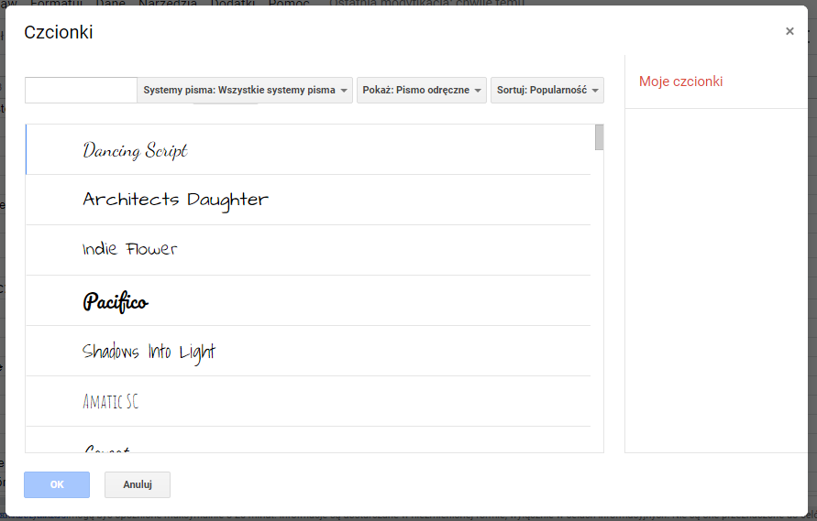Select the Pacifico font

tap(308, 301)
